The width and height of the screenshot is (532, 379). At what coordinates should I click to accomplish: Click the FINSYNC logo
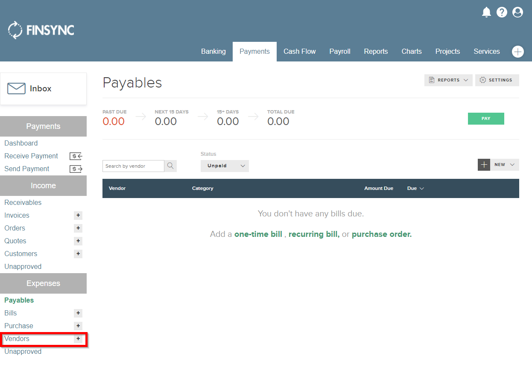tap(41, 30)
